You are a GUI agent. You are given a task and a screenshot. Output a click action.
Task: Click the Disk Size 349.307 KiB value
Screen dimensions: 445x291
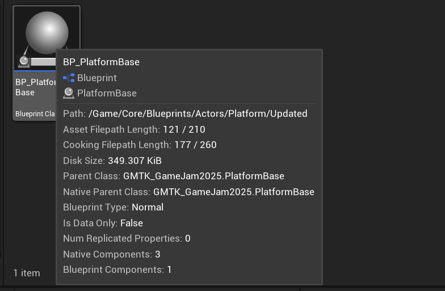coord(135,161)
